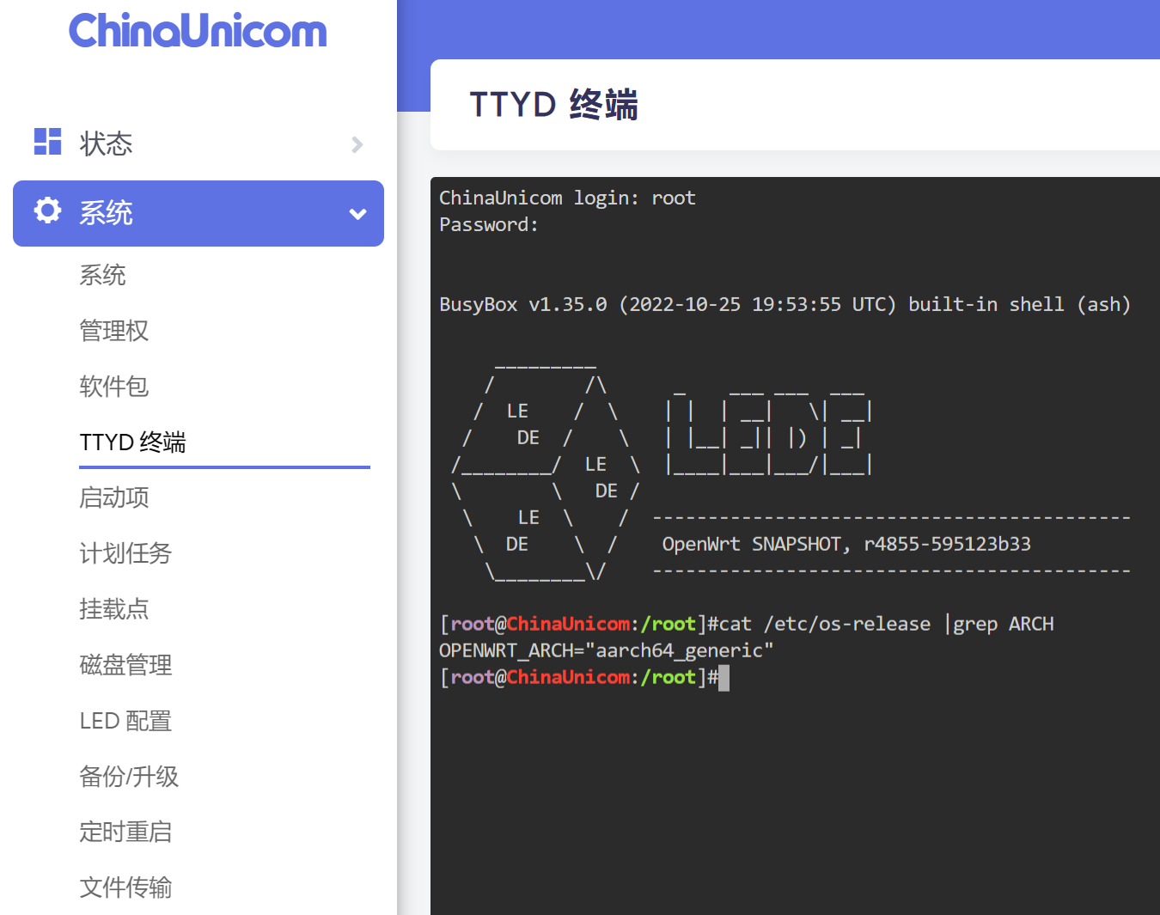
Task: Expand the 状态 menu chevron
Action: (357, 144)
